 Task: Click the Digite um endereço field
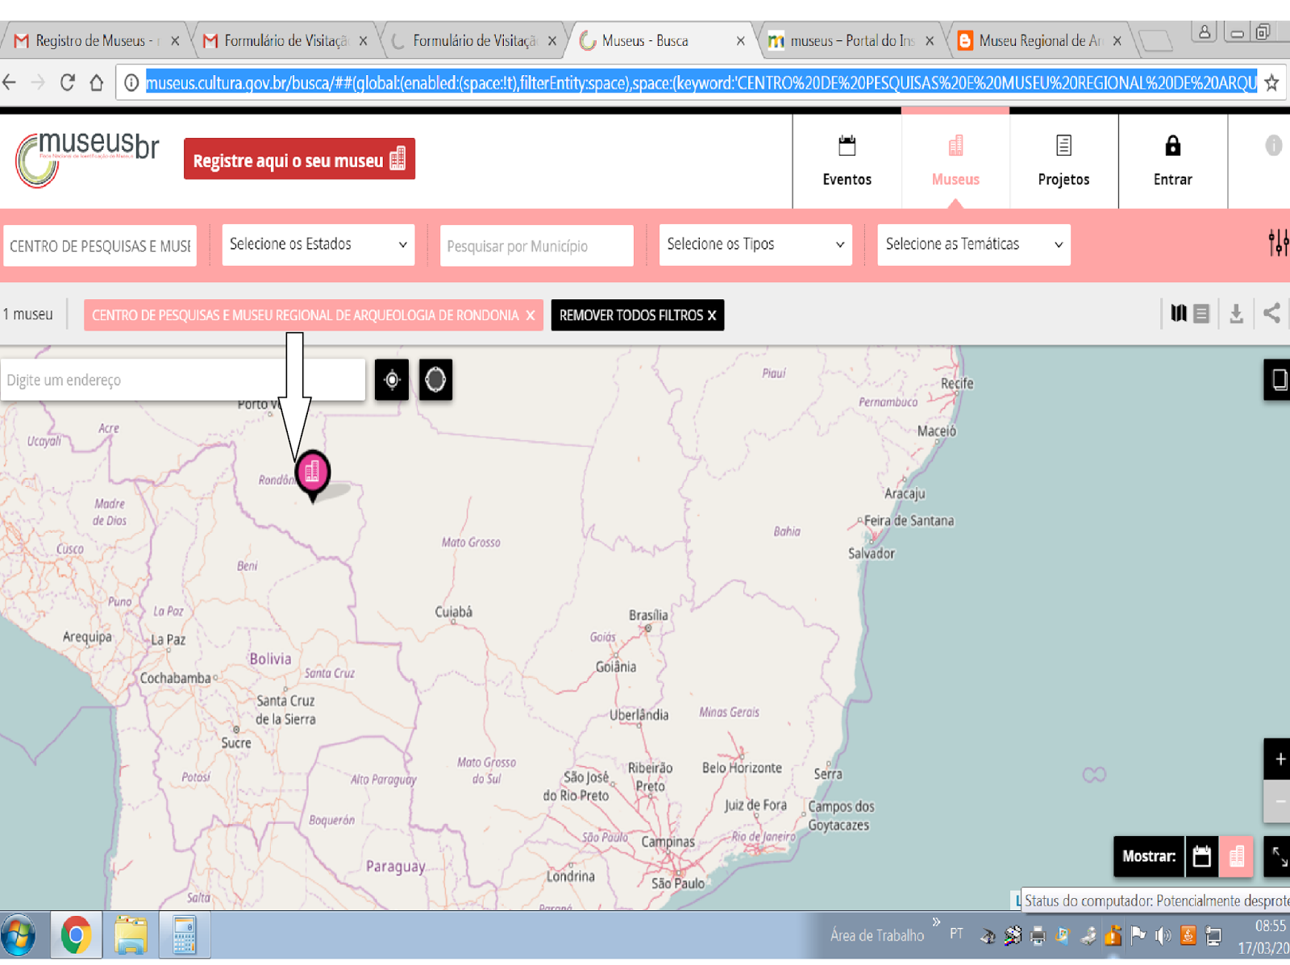(183, 380)
